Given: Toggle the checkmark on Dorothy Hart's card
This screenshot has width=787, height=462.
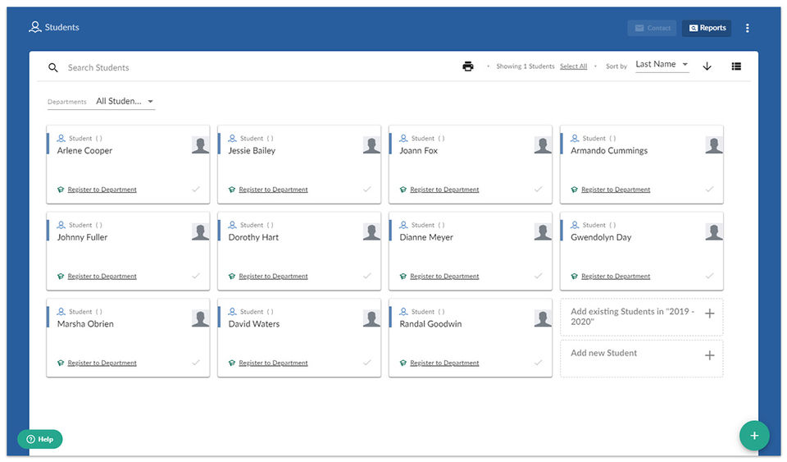Looking at the screenshot, I should [x=367, y=276].
